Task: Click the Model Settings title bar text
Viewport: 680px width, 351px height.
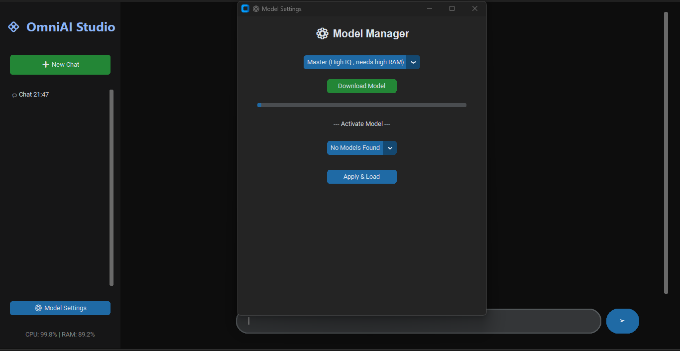Action: tap(282, 9)
